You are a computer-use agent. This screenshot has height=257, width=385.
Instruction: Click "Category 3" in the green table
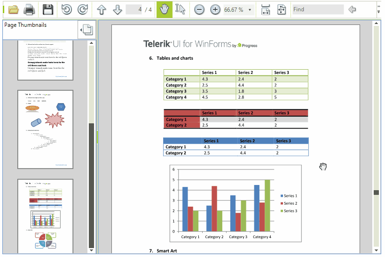coord(176,91)
